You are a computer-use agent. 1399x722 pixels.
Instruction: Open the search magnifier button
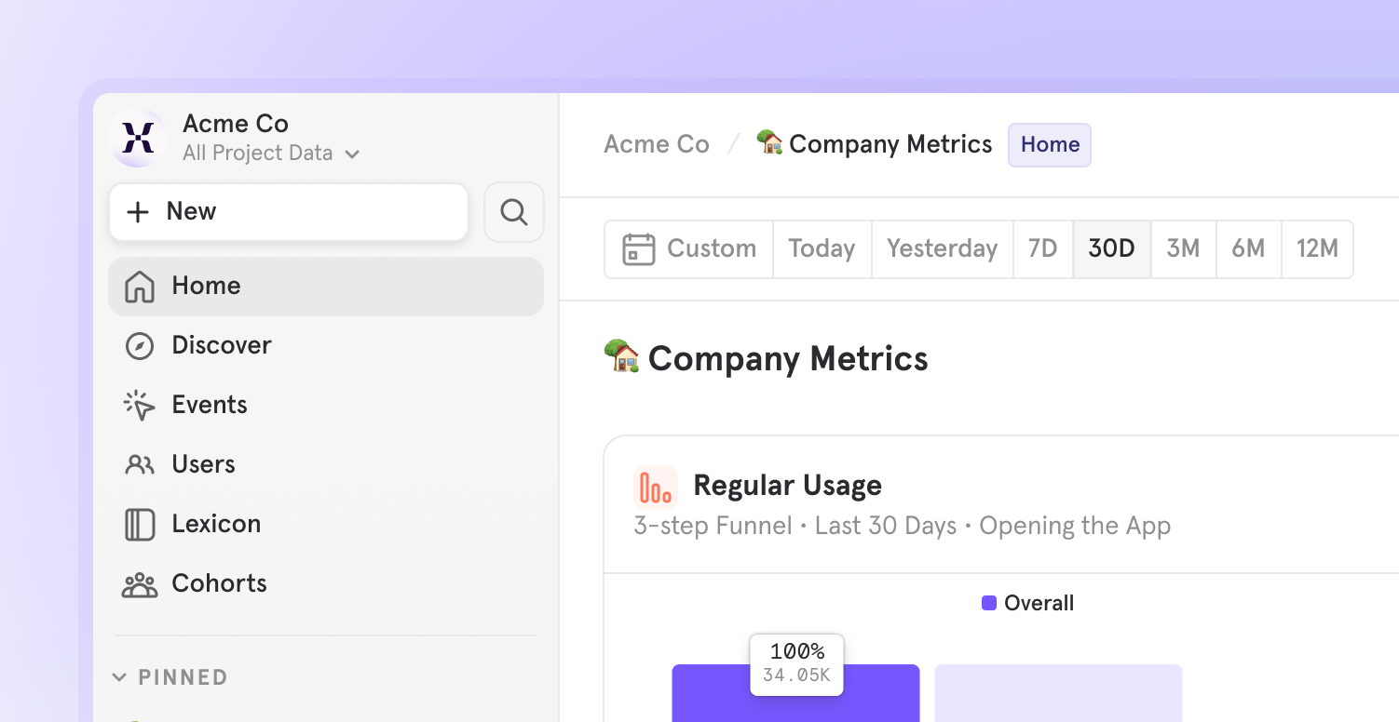point(514,212)
